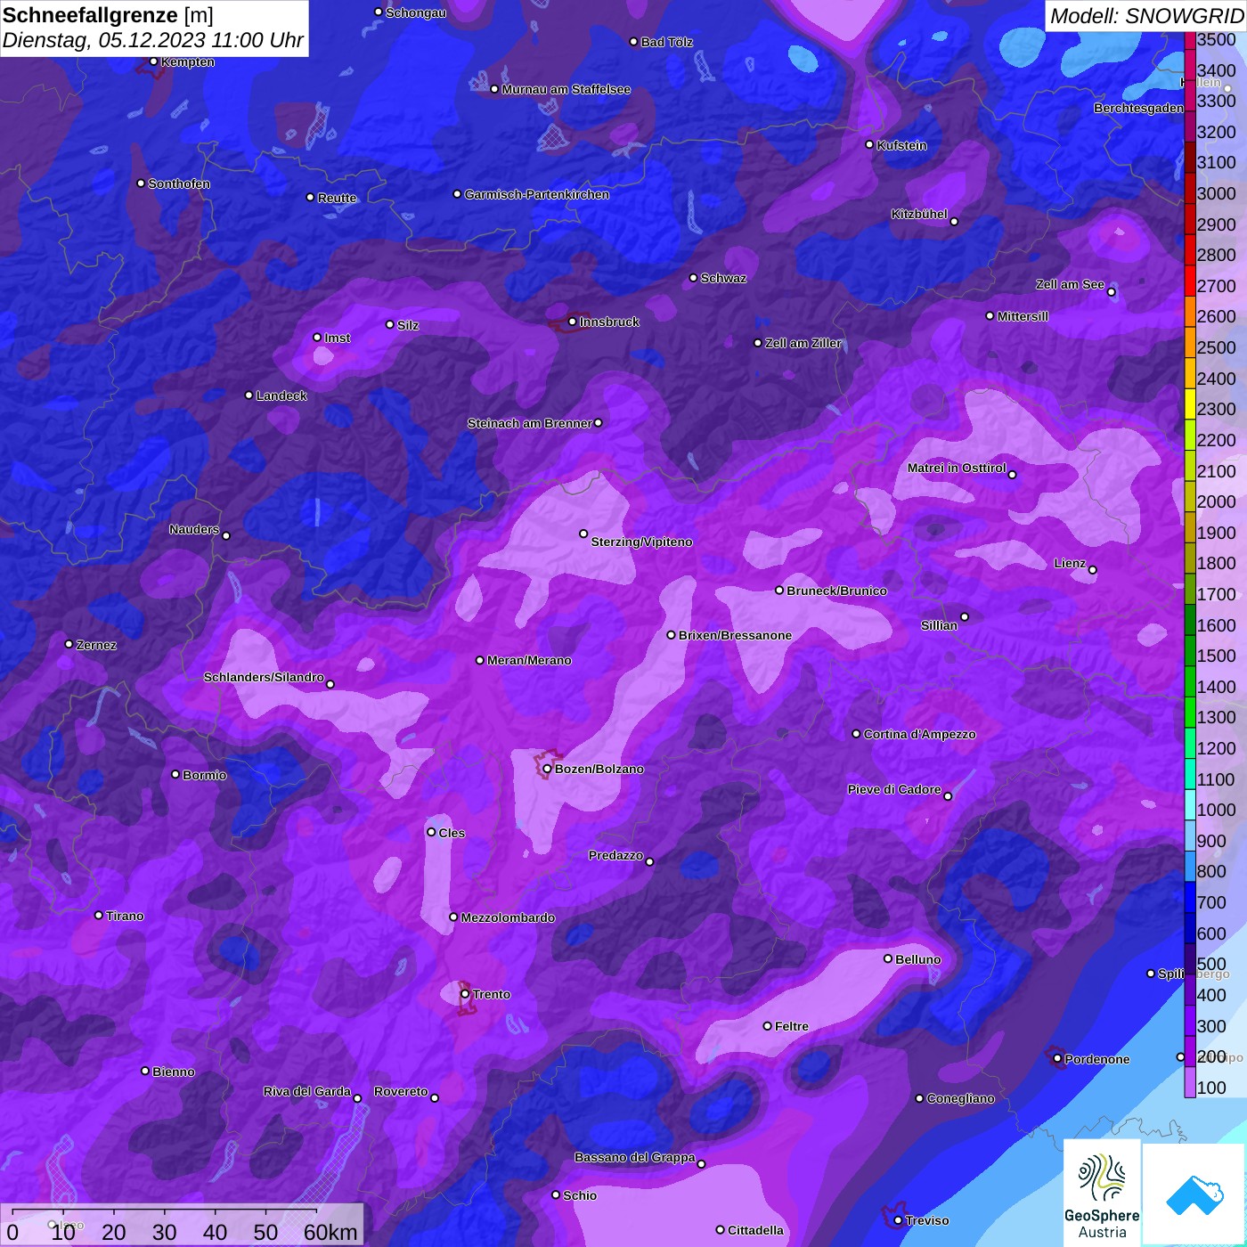Viewport: 1247px width, 1247px height.
Task: Click the Bassano del Grappa label
Action: (x=635, y=1157)
